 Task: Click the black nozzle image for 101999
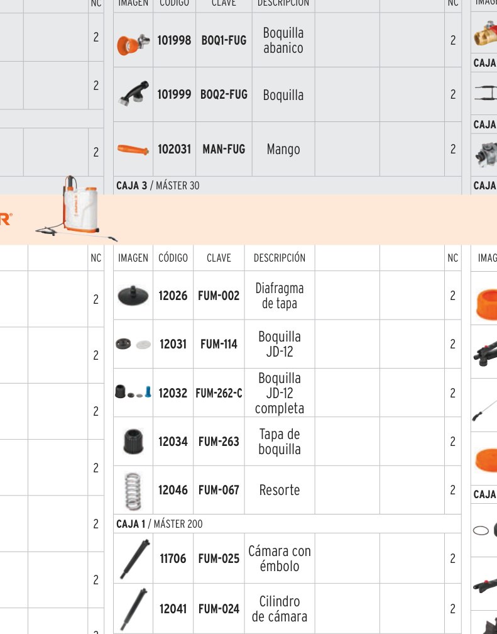click(x=134, y=93)
